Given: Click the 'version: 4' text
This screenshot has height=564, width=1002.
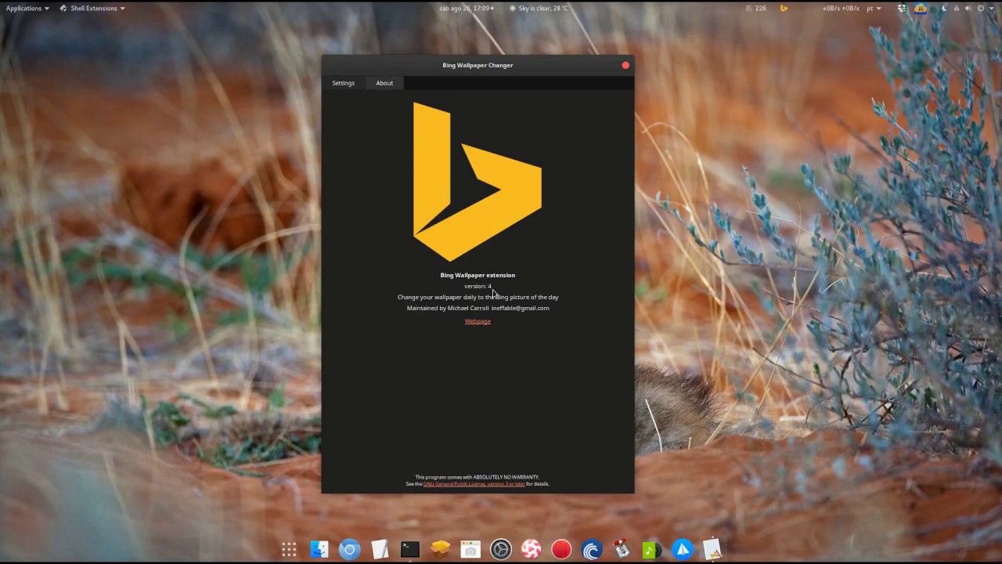Looking at the screenshot, I should (x=478, y=286).
